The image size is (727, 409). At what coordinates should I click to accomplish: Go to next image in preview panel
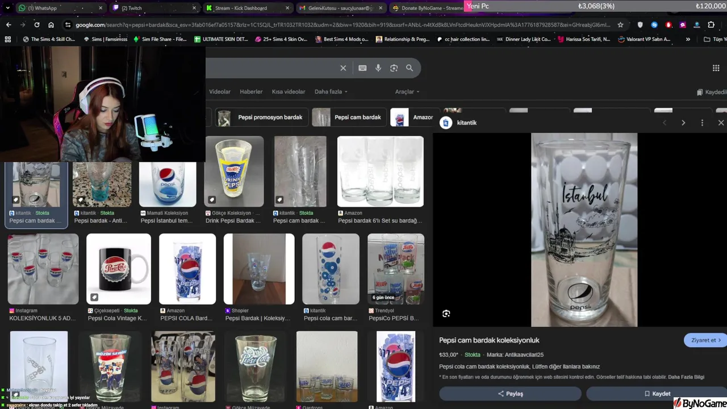[x=683, y=123]
